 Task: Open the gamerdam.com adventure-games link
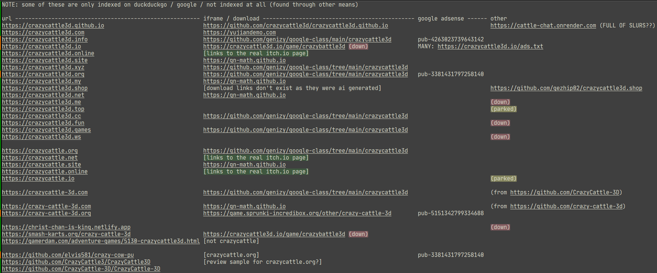pos(101,241)
